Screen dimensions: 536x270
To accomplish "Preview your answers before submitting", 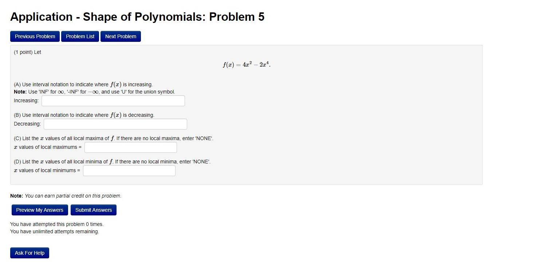I will pos(39,210).
